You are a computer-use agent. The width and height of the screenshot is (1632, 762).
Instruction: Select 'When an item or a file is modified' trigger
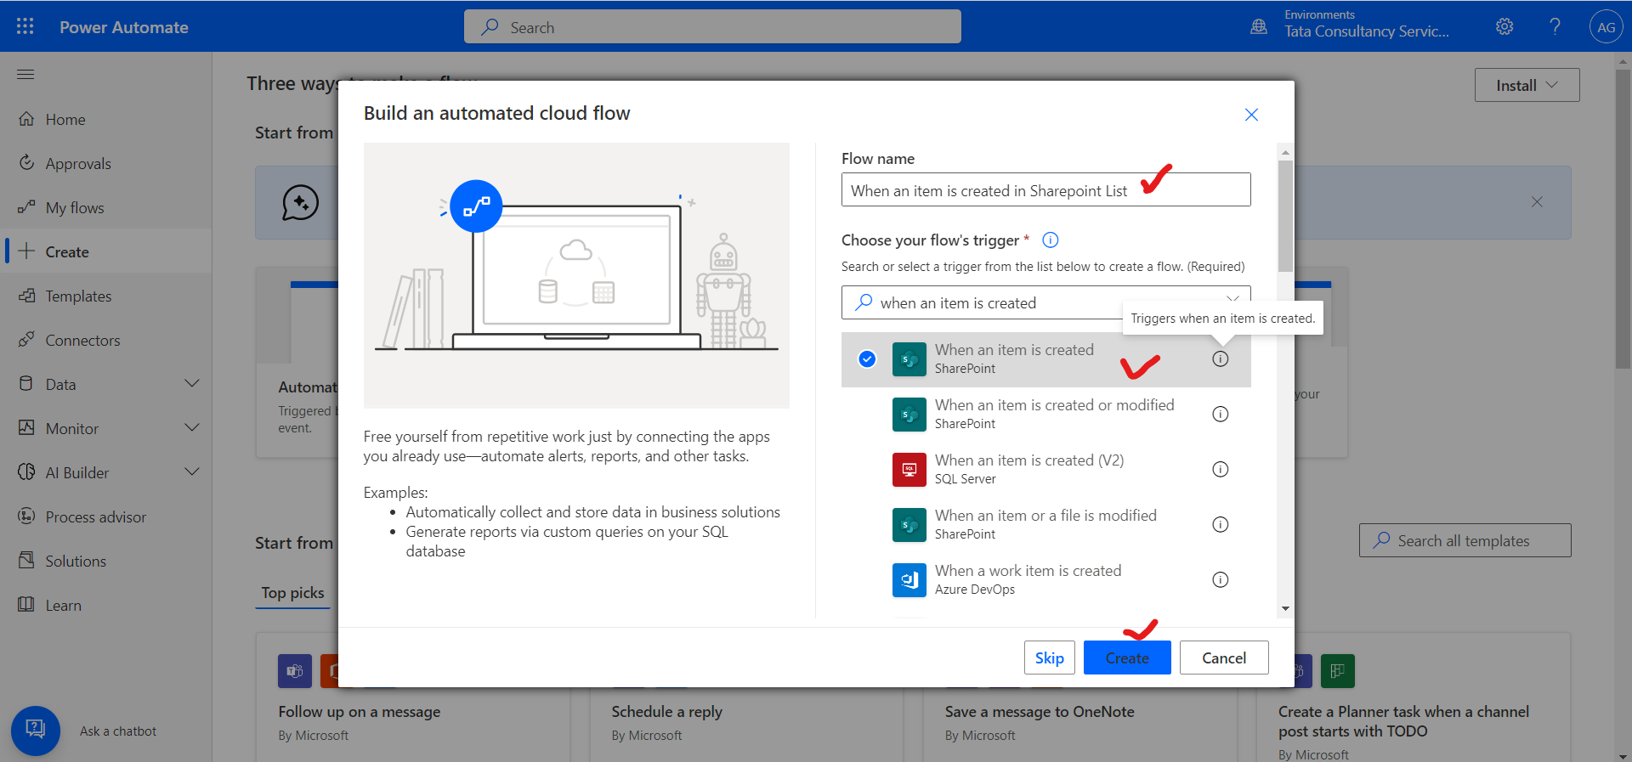[x=1045, y=524]
